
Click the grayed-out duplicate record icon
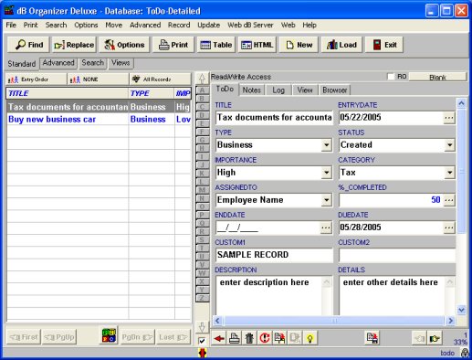pyautogui.click(x=295, y=338)
